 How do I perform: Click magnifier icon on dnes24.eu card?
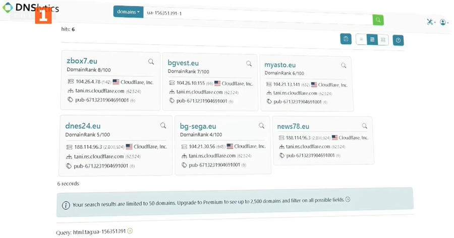pyautogui.click(x=163, y=126)
